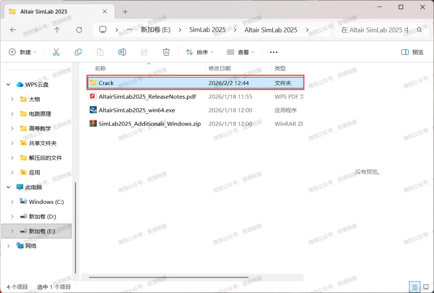Screen dimensions: 434x293
Task: Refresh the current folder view
Action: tap(79, 30)
